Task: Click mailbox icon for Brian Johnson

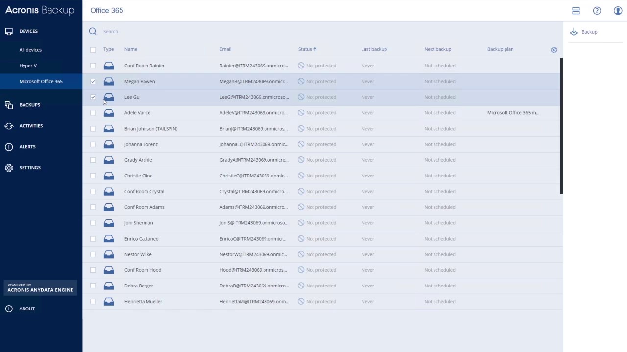Action: [109, 129]
